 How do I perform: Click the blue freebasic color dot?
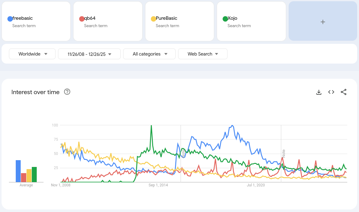[x=10, y=19]
